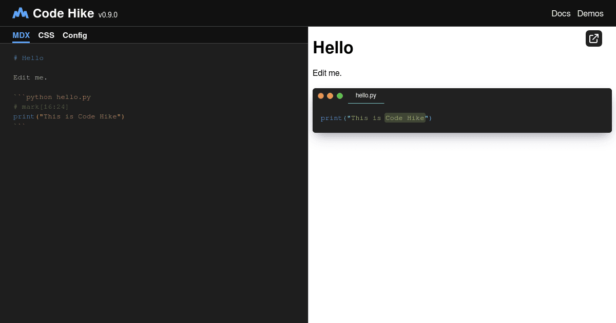The height and width of the screenshot is (323, 616).
Task: Click the external link icon above the preview
Action: tap(594, 38)
